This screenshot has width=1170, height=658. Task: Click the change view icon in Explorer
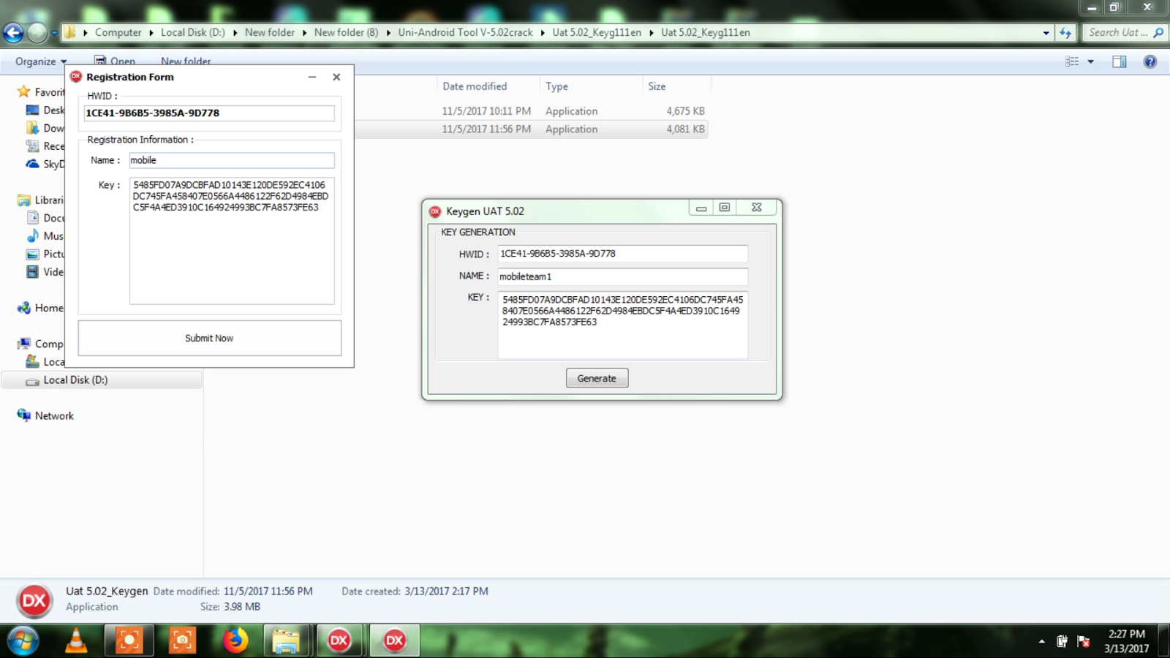1072,61
